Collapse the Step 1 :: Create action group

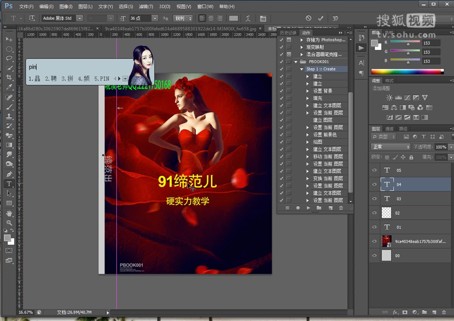(x=301, y=69)
